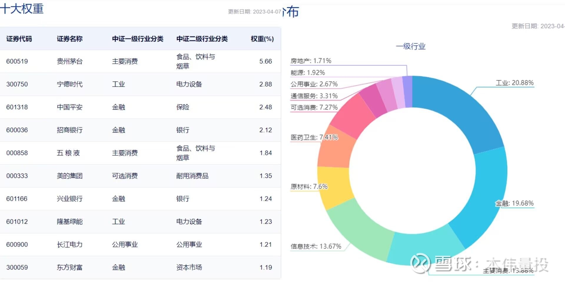
Task: Click the 更新日期 2023-04-07 text
Action: point(255,12)
